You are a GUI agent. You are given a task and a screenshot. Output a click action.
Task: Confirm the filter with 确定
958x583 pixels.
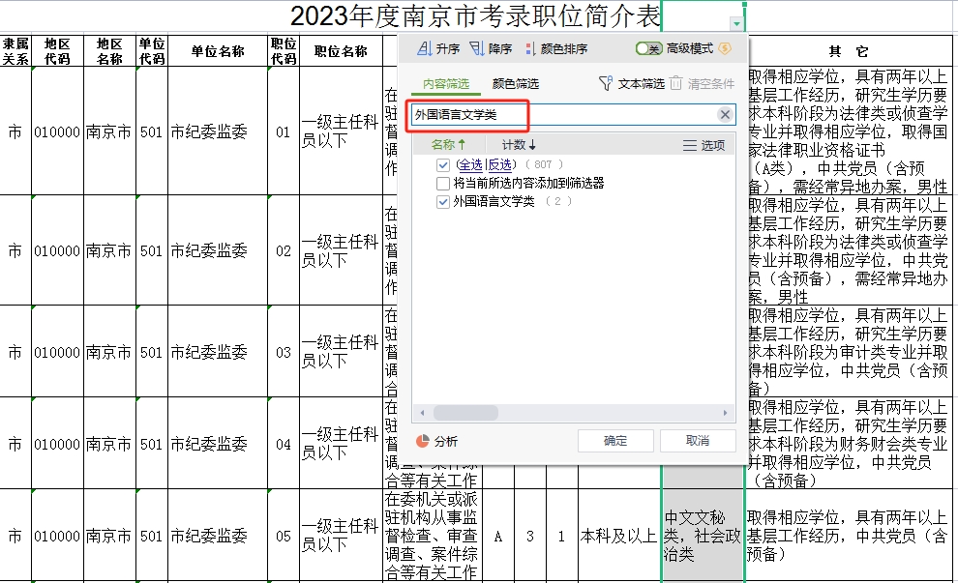tap(615, 441)
